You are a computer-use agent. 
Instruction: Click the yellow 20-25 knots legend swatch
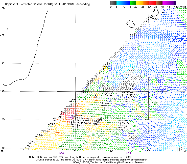pyautogui.click(x=139, y=3)
